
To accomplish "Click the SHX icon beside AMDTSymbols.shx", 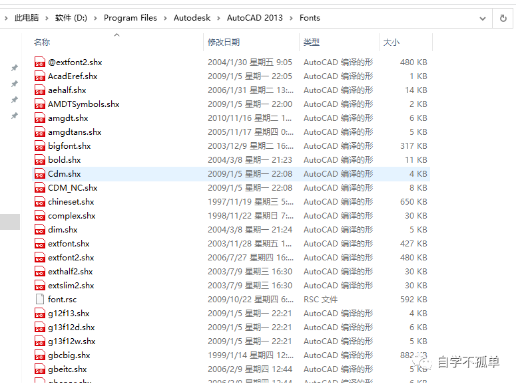I will point(40,104).
